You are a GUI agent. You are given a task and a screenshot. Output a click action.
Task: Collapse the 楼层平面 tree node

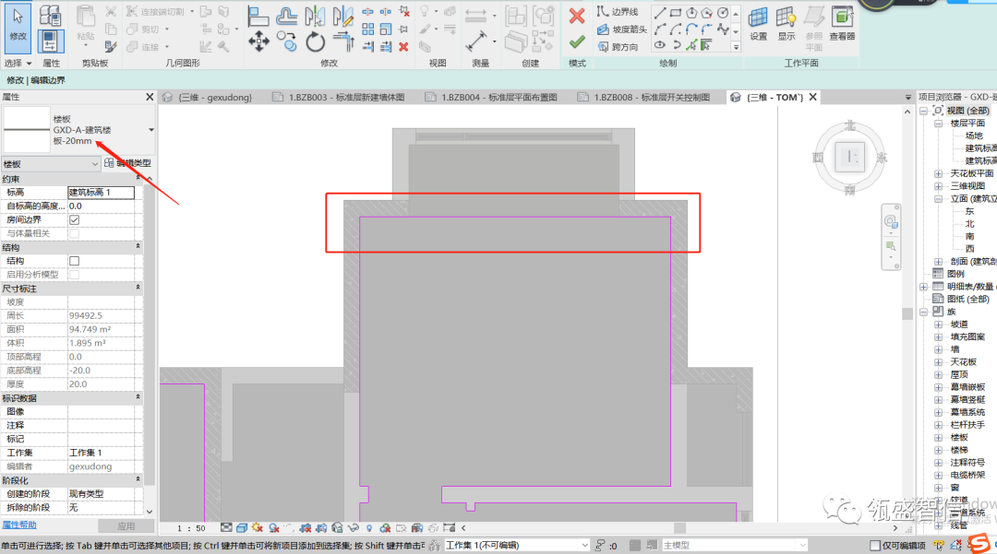point(939,124)
